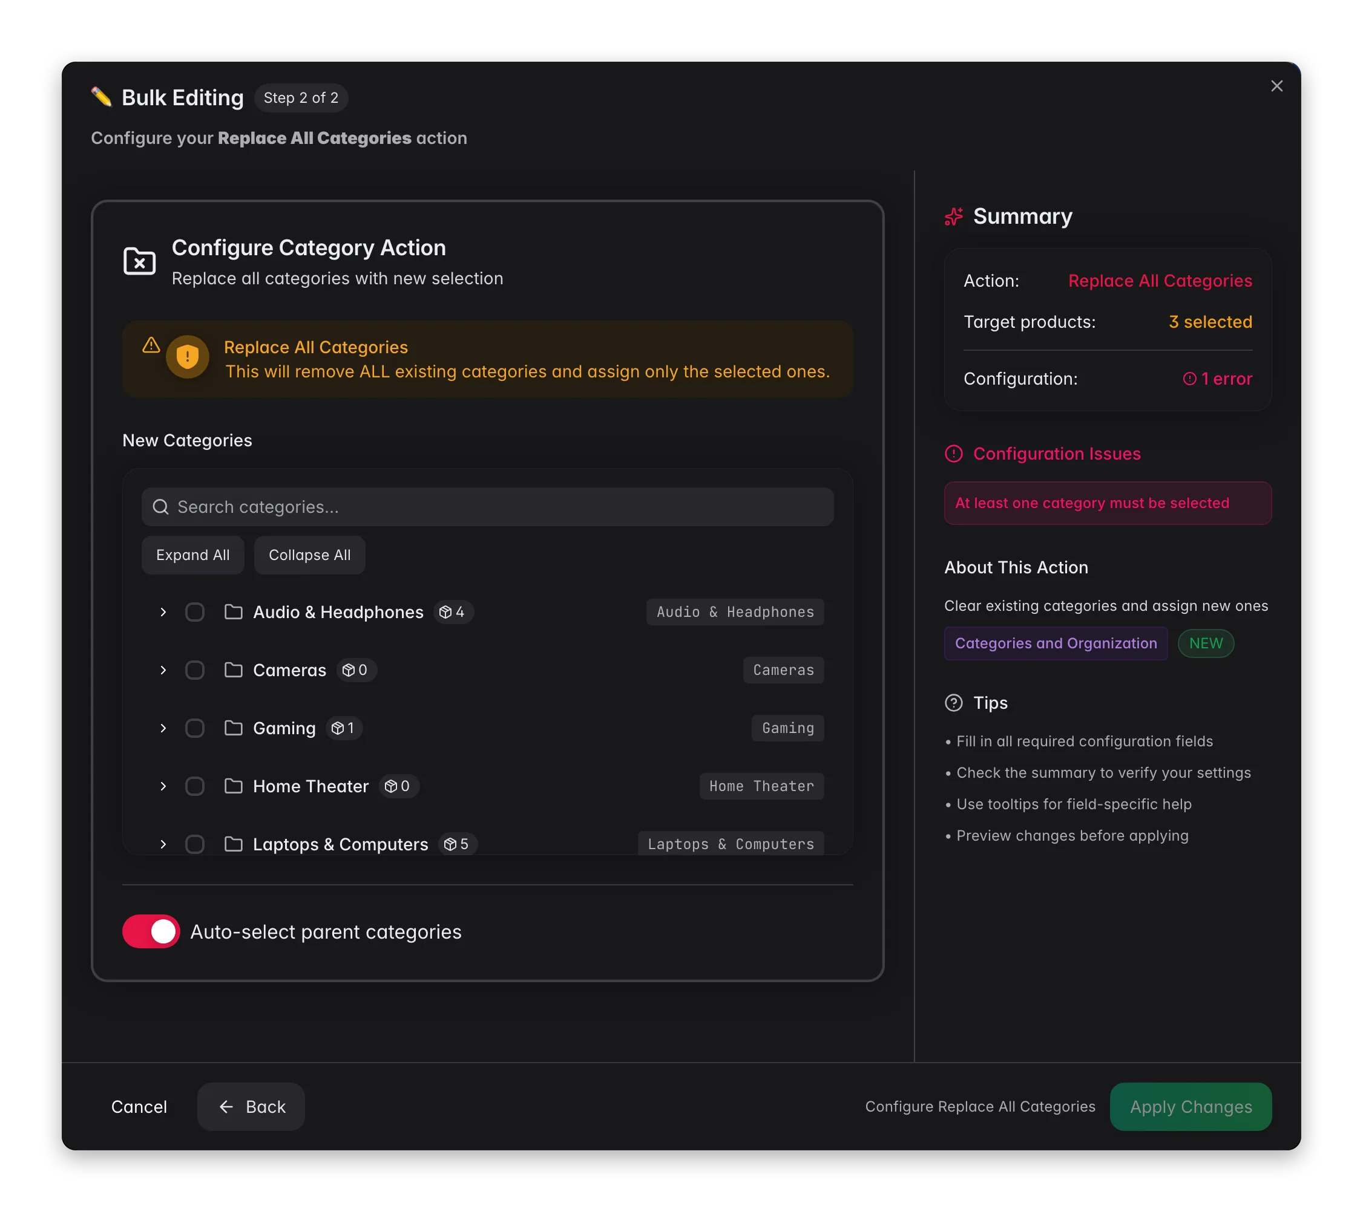Check the Home Theater category checkbox
The image size is (1363, 1212).
(x=195, y=786)
